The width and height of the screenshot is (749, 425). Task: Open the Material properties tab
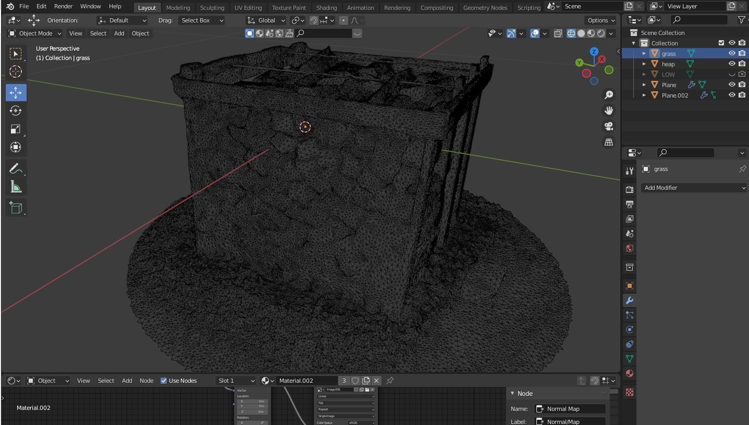pos(630,373)
